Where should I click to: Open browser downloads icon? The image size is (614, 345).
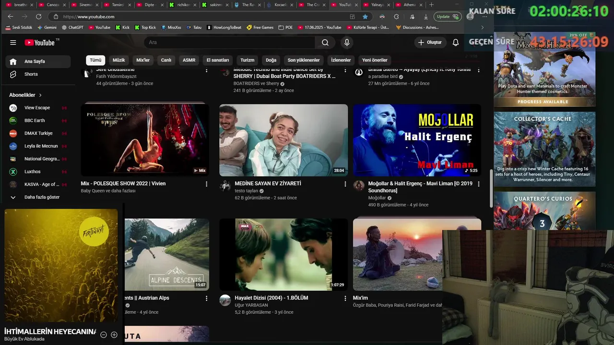(425, 16)
